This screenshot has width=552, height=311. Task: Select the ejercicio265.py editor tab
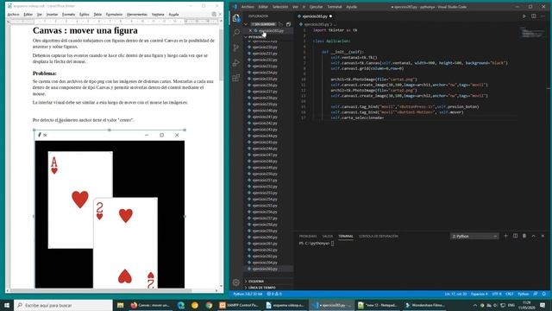pyautogui.click(x=315, y=16)
